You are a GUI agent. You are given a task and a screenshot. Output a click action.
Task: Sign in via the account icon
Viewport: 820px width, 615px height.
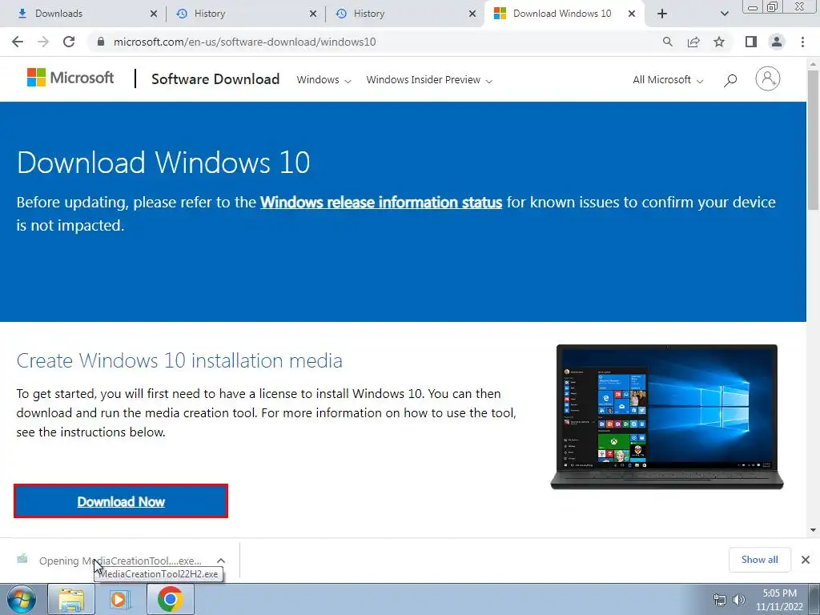point(767,79)
